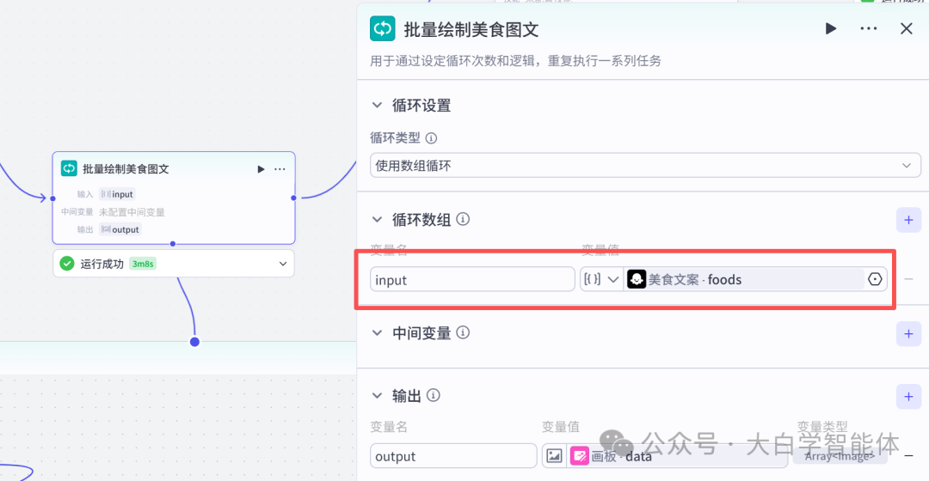Close the 批量绘制美食图文 settings panel
Viewport: 929px width, 481px height.
click(907, 28)
